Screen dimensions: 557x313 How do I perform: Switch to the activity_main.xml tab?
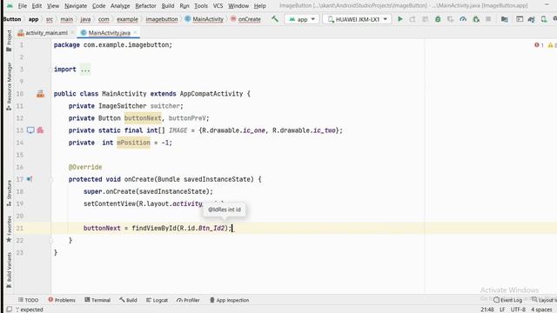(46, 33)
